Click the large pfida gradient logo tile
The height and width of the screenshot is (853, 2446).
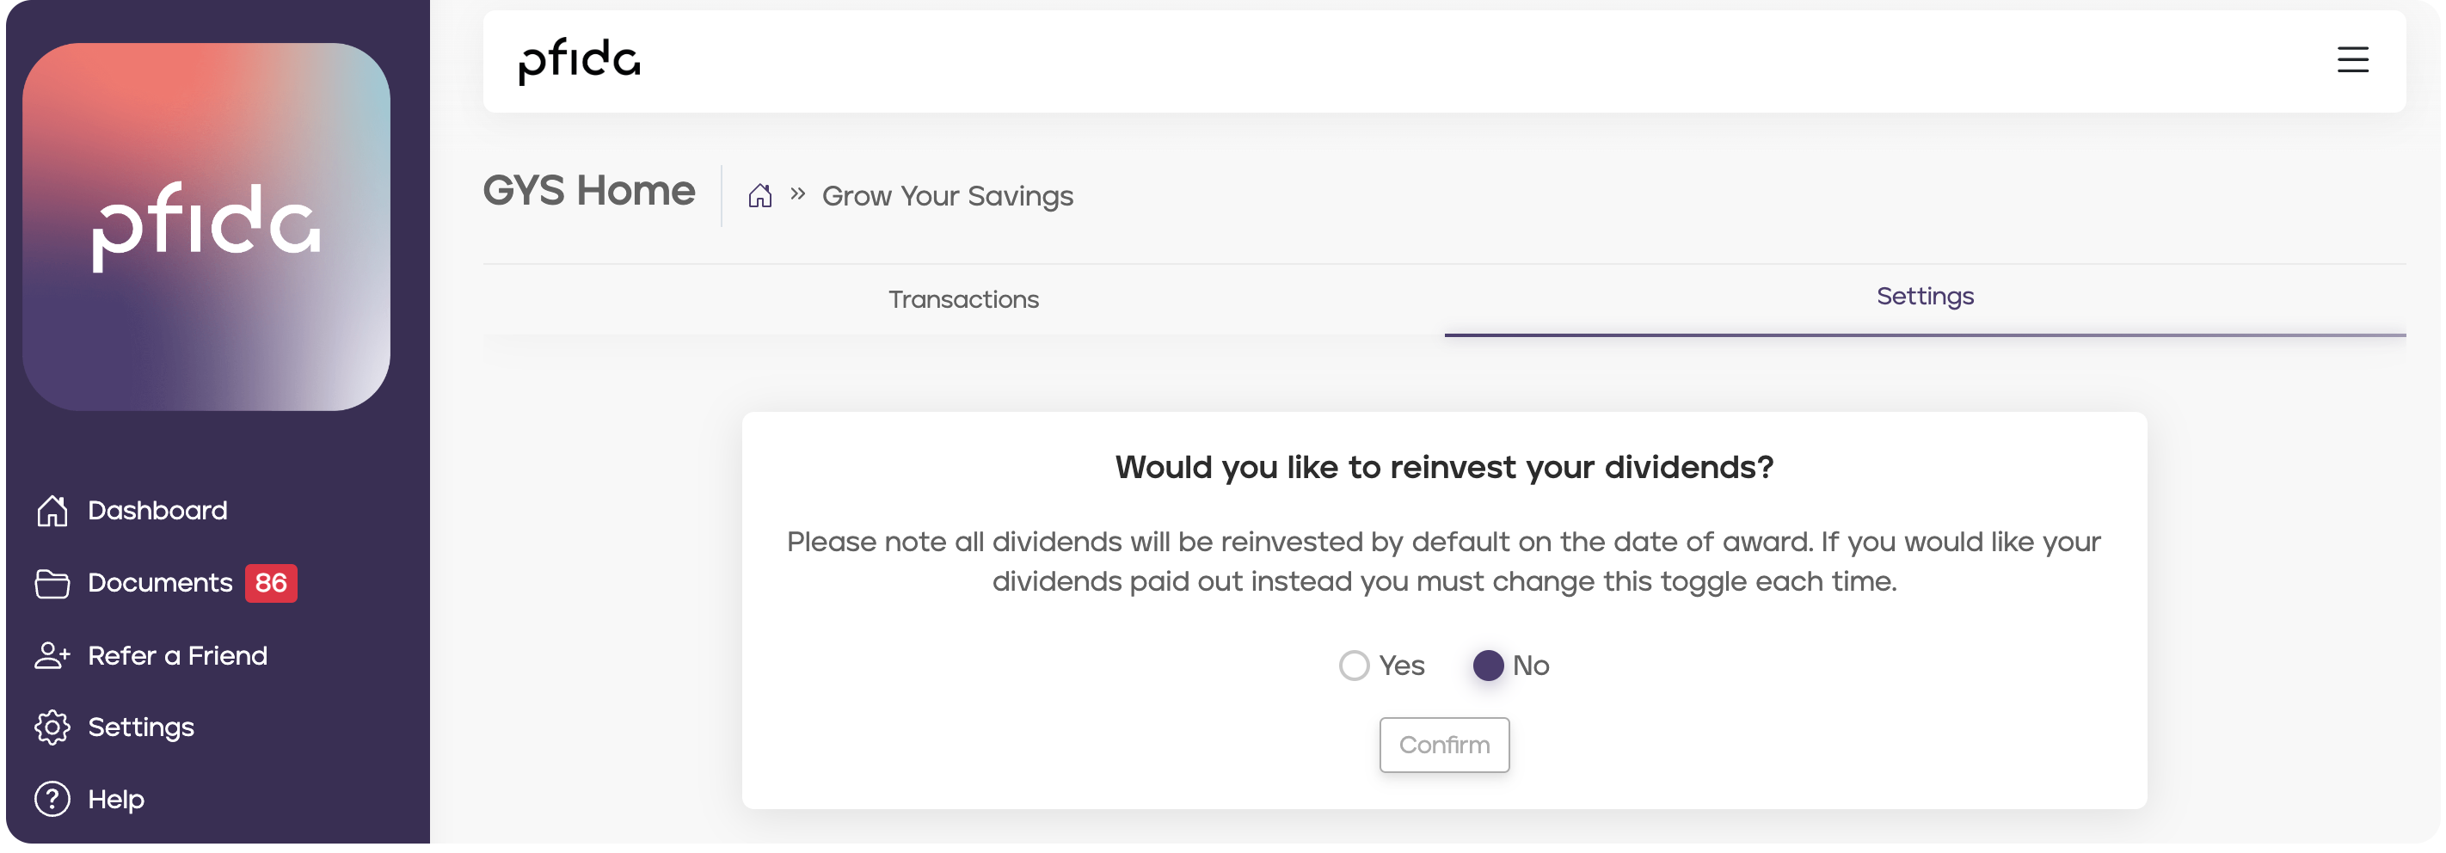(x=206, y=227)
